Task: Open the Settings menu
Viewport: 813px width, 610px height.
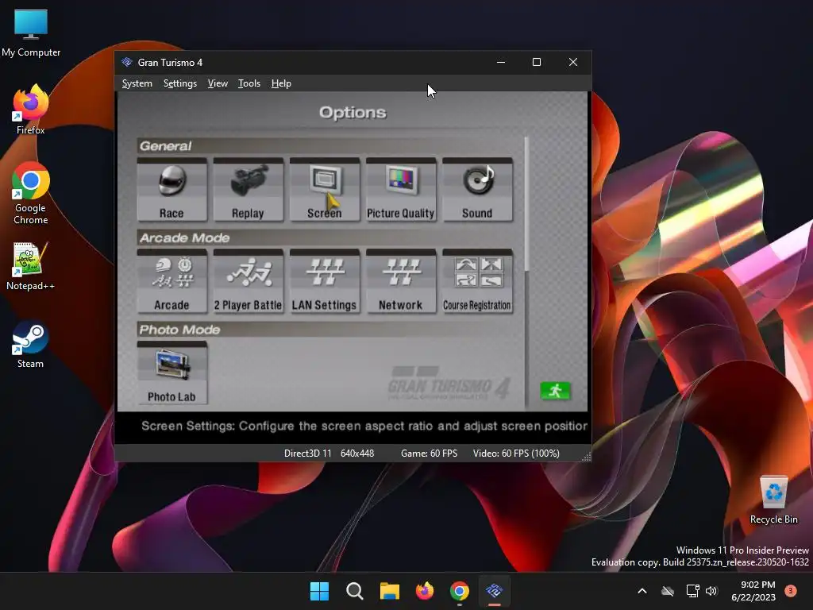Action: pyautogui.click(x=180, y=83)
